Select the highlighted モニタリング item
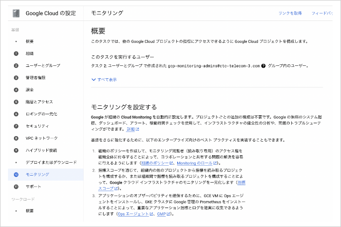 point(46,175)
